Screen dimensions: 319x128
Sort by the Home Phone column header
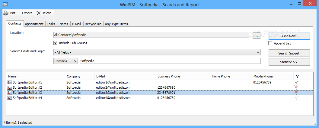click(231, 76)
